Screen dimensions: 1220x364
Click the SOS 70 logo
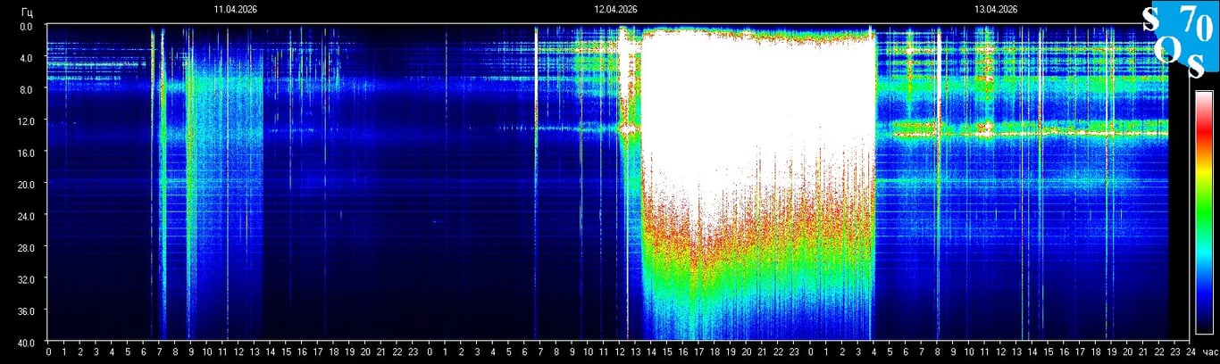(x=1180, y=41)
